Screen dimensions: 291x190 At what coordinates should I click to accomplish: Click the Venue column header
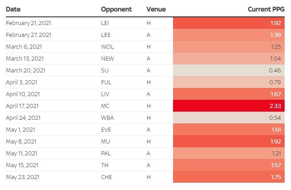click(156, 9)
